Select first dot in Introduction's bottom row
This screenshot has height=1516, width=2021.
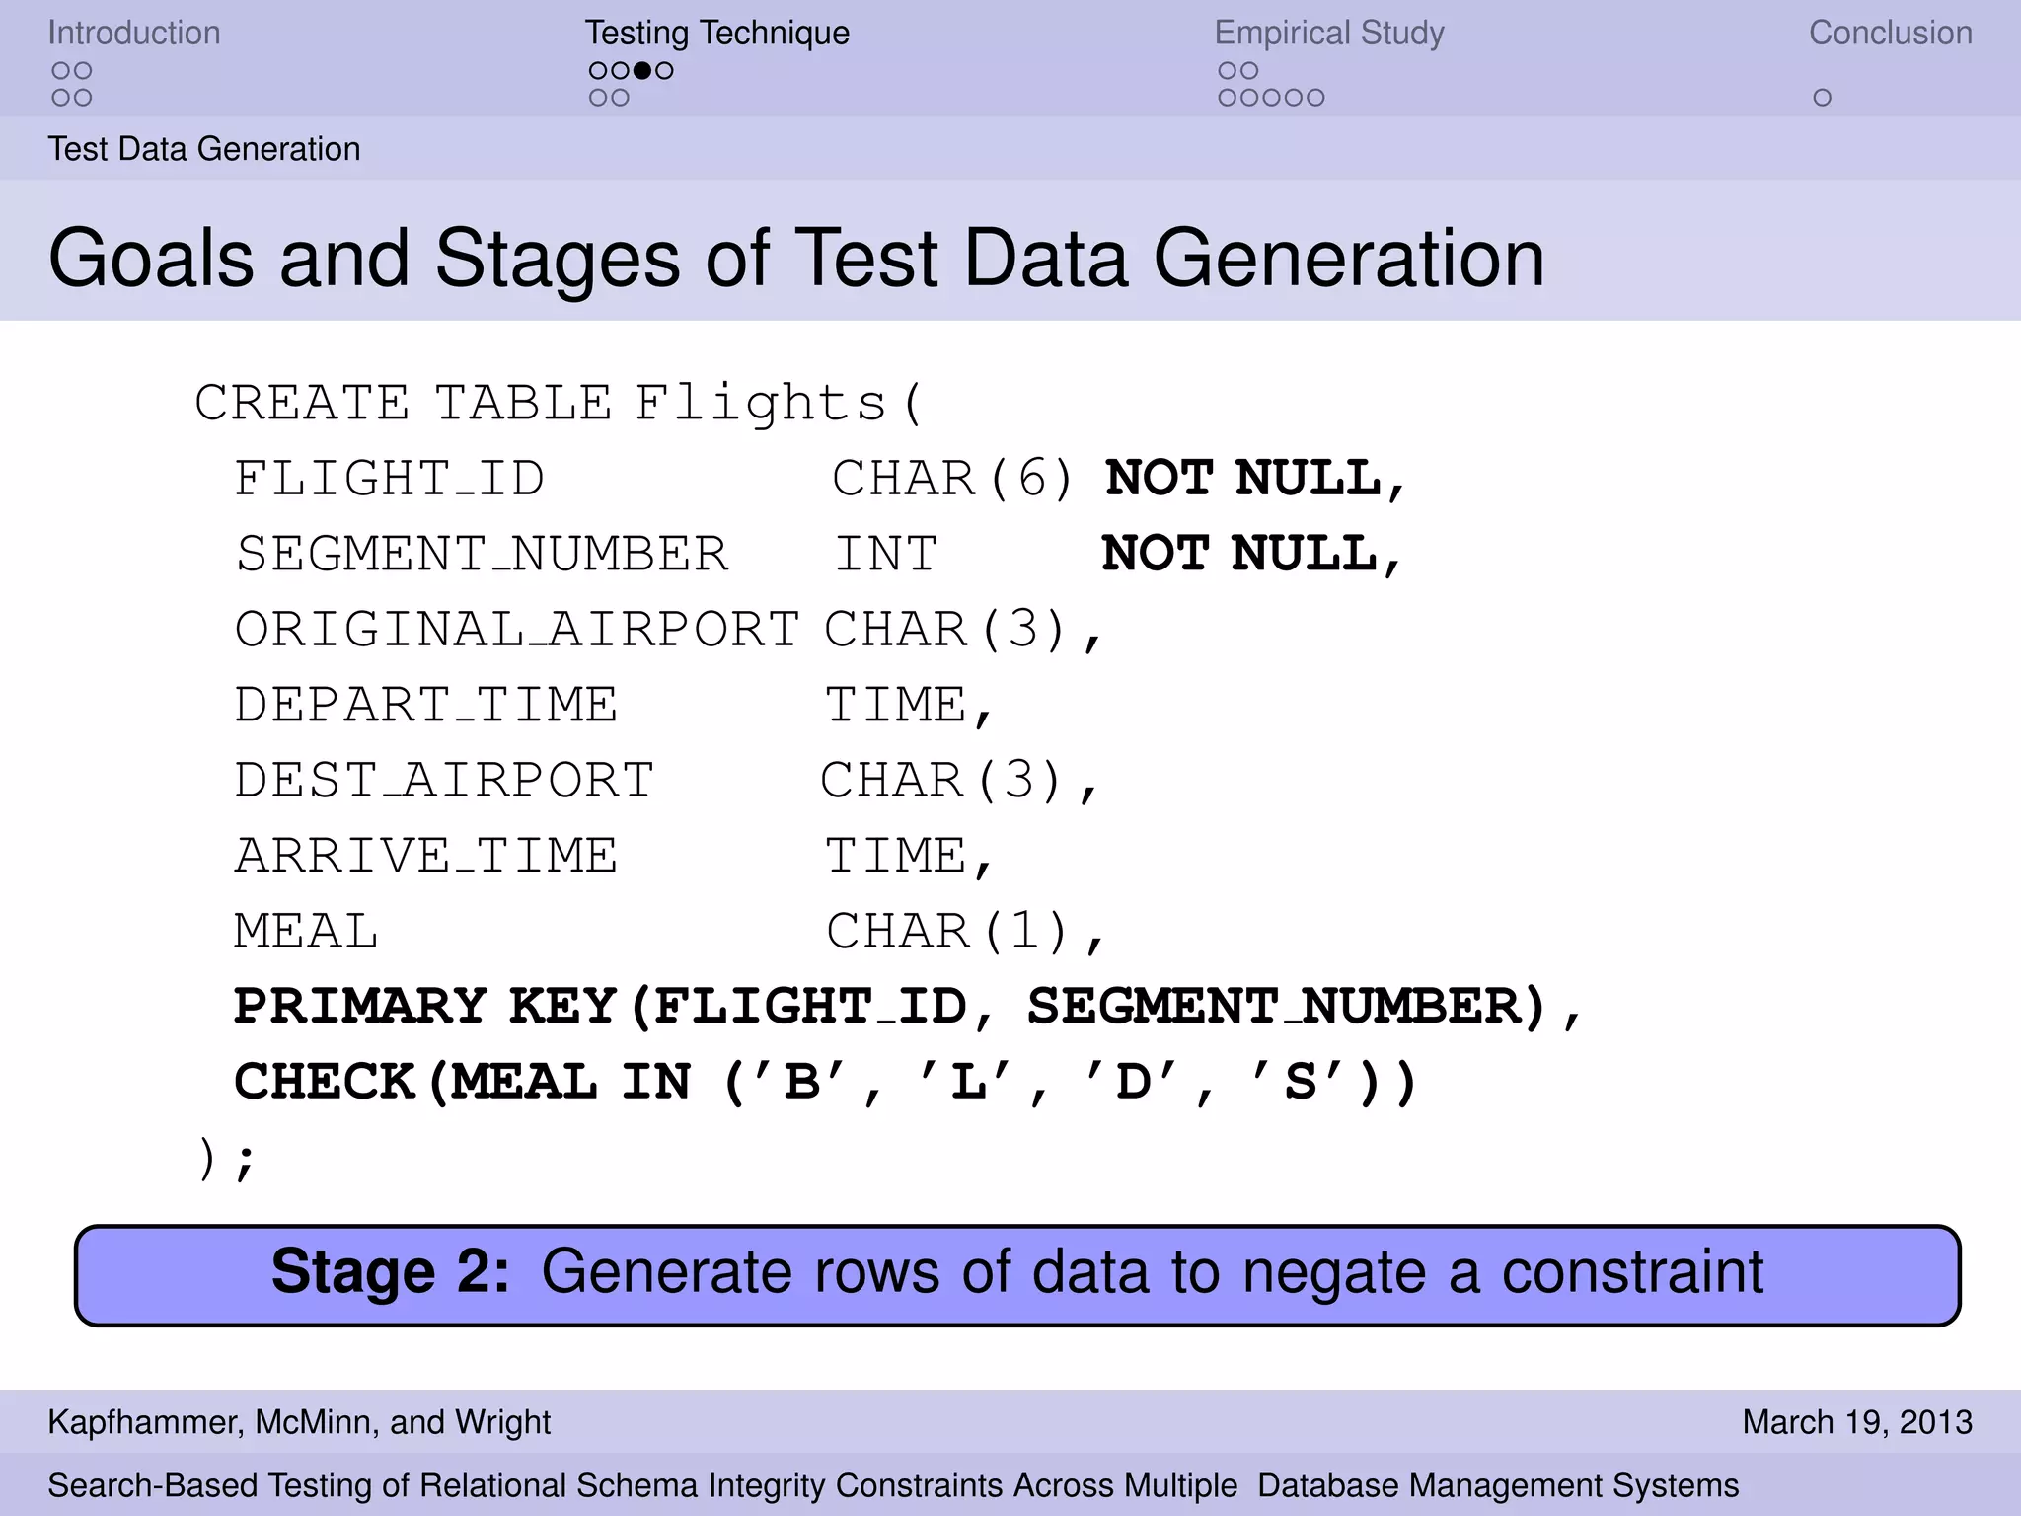coord(60,98)
